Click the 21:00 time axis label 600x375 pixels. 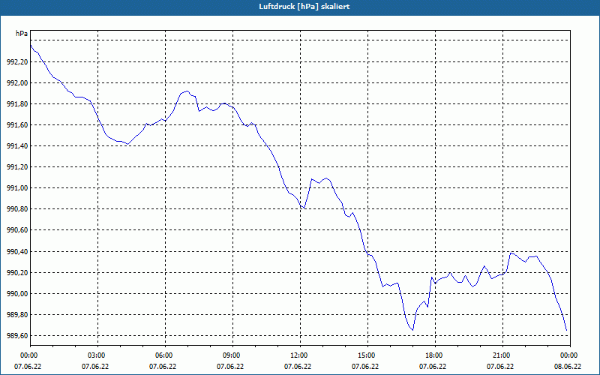pyautogui.click(x=502, y=355)
